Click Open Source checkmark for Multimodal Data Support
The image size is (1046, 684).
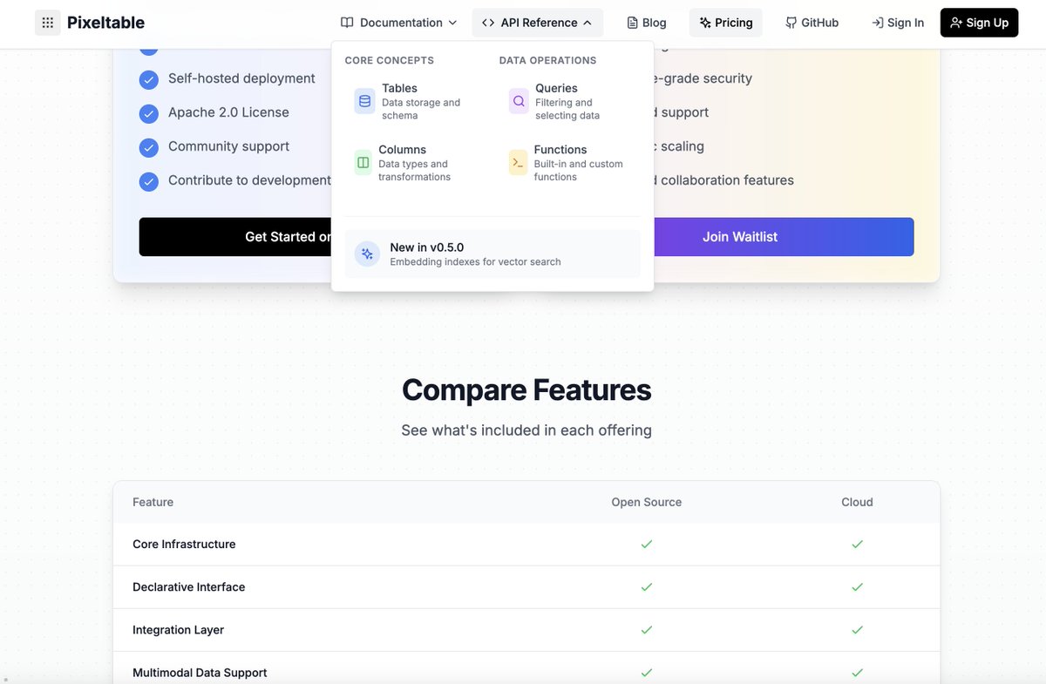[647, 673]
